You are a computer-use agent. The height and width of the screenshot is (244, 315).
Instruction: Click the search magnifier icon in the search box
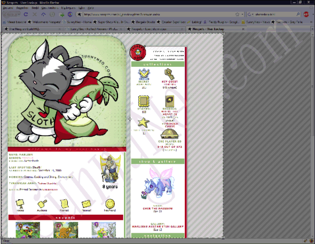pos(298,14)
